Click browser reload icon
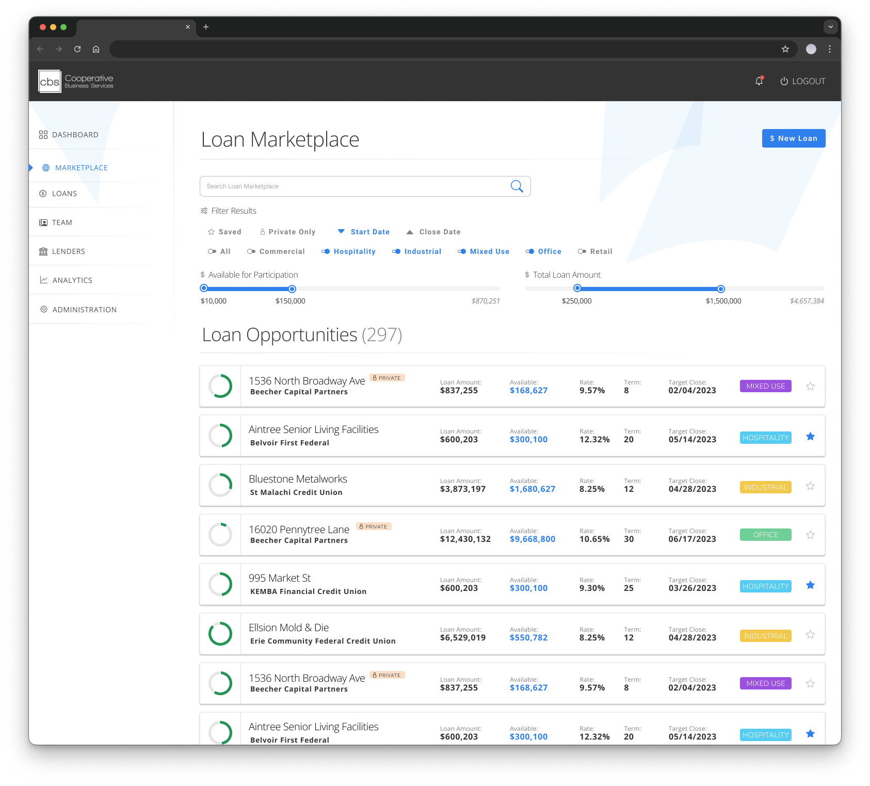Viewport: 870px width, 786px height. (77, 49)
